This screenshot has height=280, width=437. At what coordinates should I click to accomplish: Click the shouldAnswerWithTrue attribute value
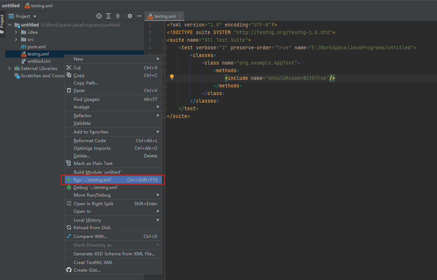pos(297,78)
